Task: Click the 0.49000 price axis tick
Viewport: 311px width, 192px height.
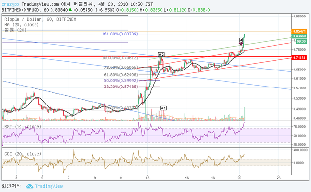Action: (299, 109)
